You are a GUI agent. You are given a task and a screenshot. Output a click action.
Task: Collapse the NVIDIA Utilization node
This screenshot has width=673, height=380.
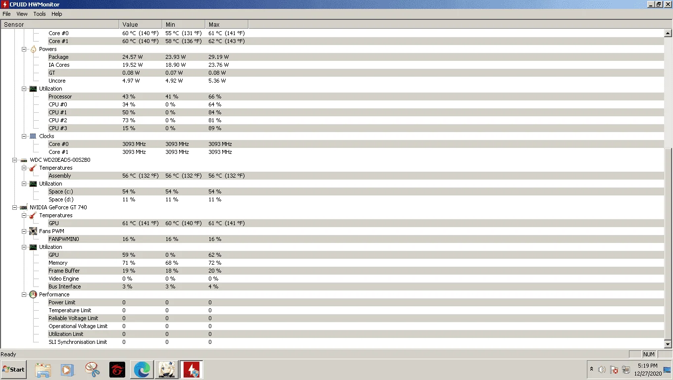point(24,247)
